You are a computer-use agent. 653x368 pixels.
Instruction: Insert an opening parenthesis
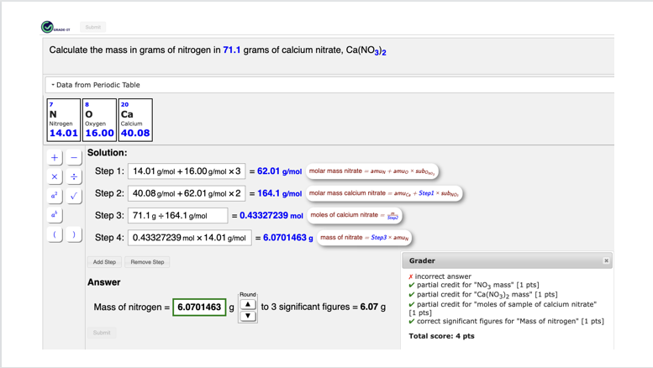tap(55, 234)
